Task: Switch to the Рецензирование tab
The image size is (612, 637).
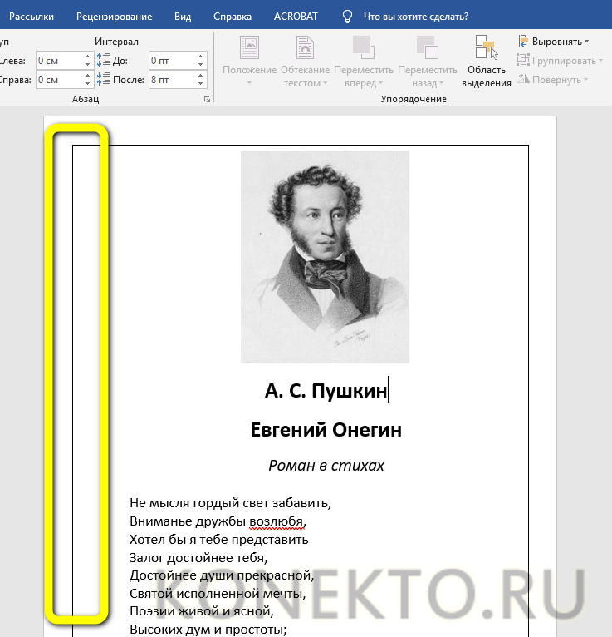Action: (114, 17)
